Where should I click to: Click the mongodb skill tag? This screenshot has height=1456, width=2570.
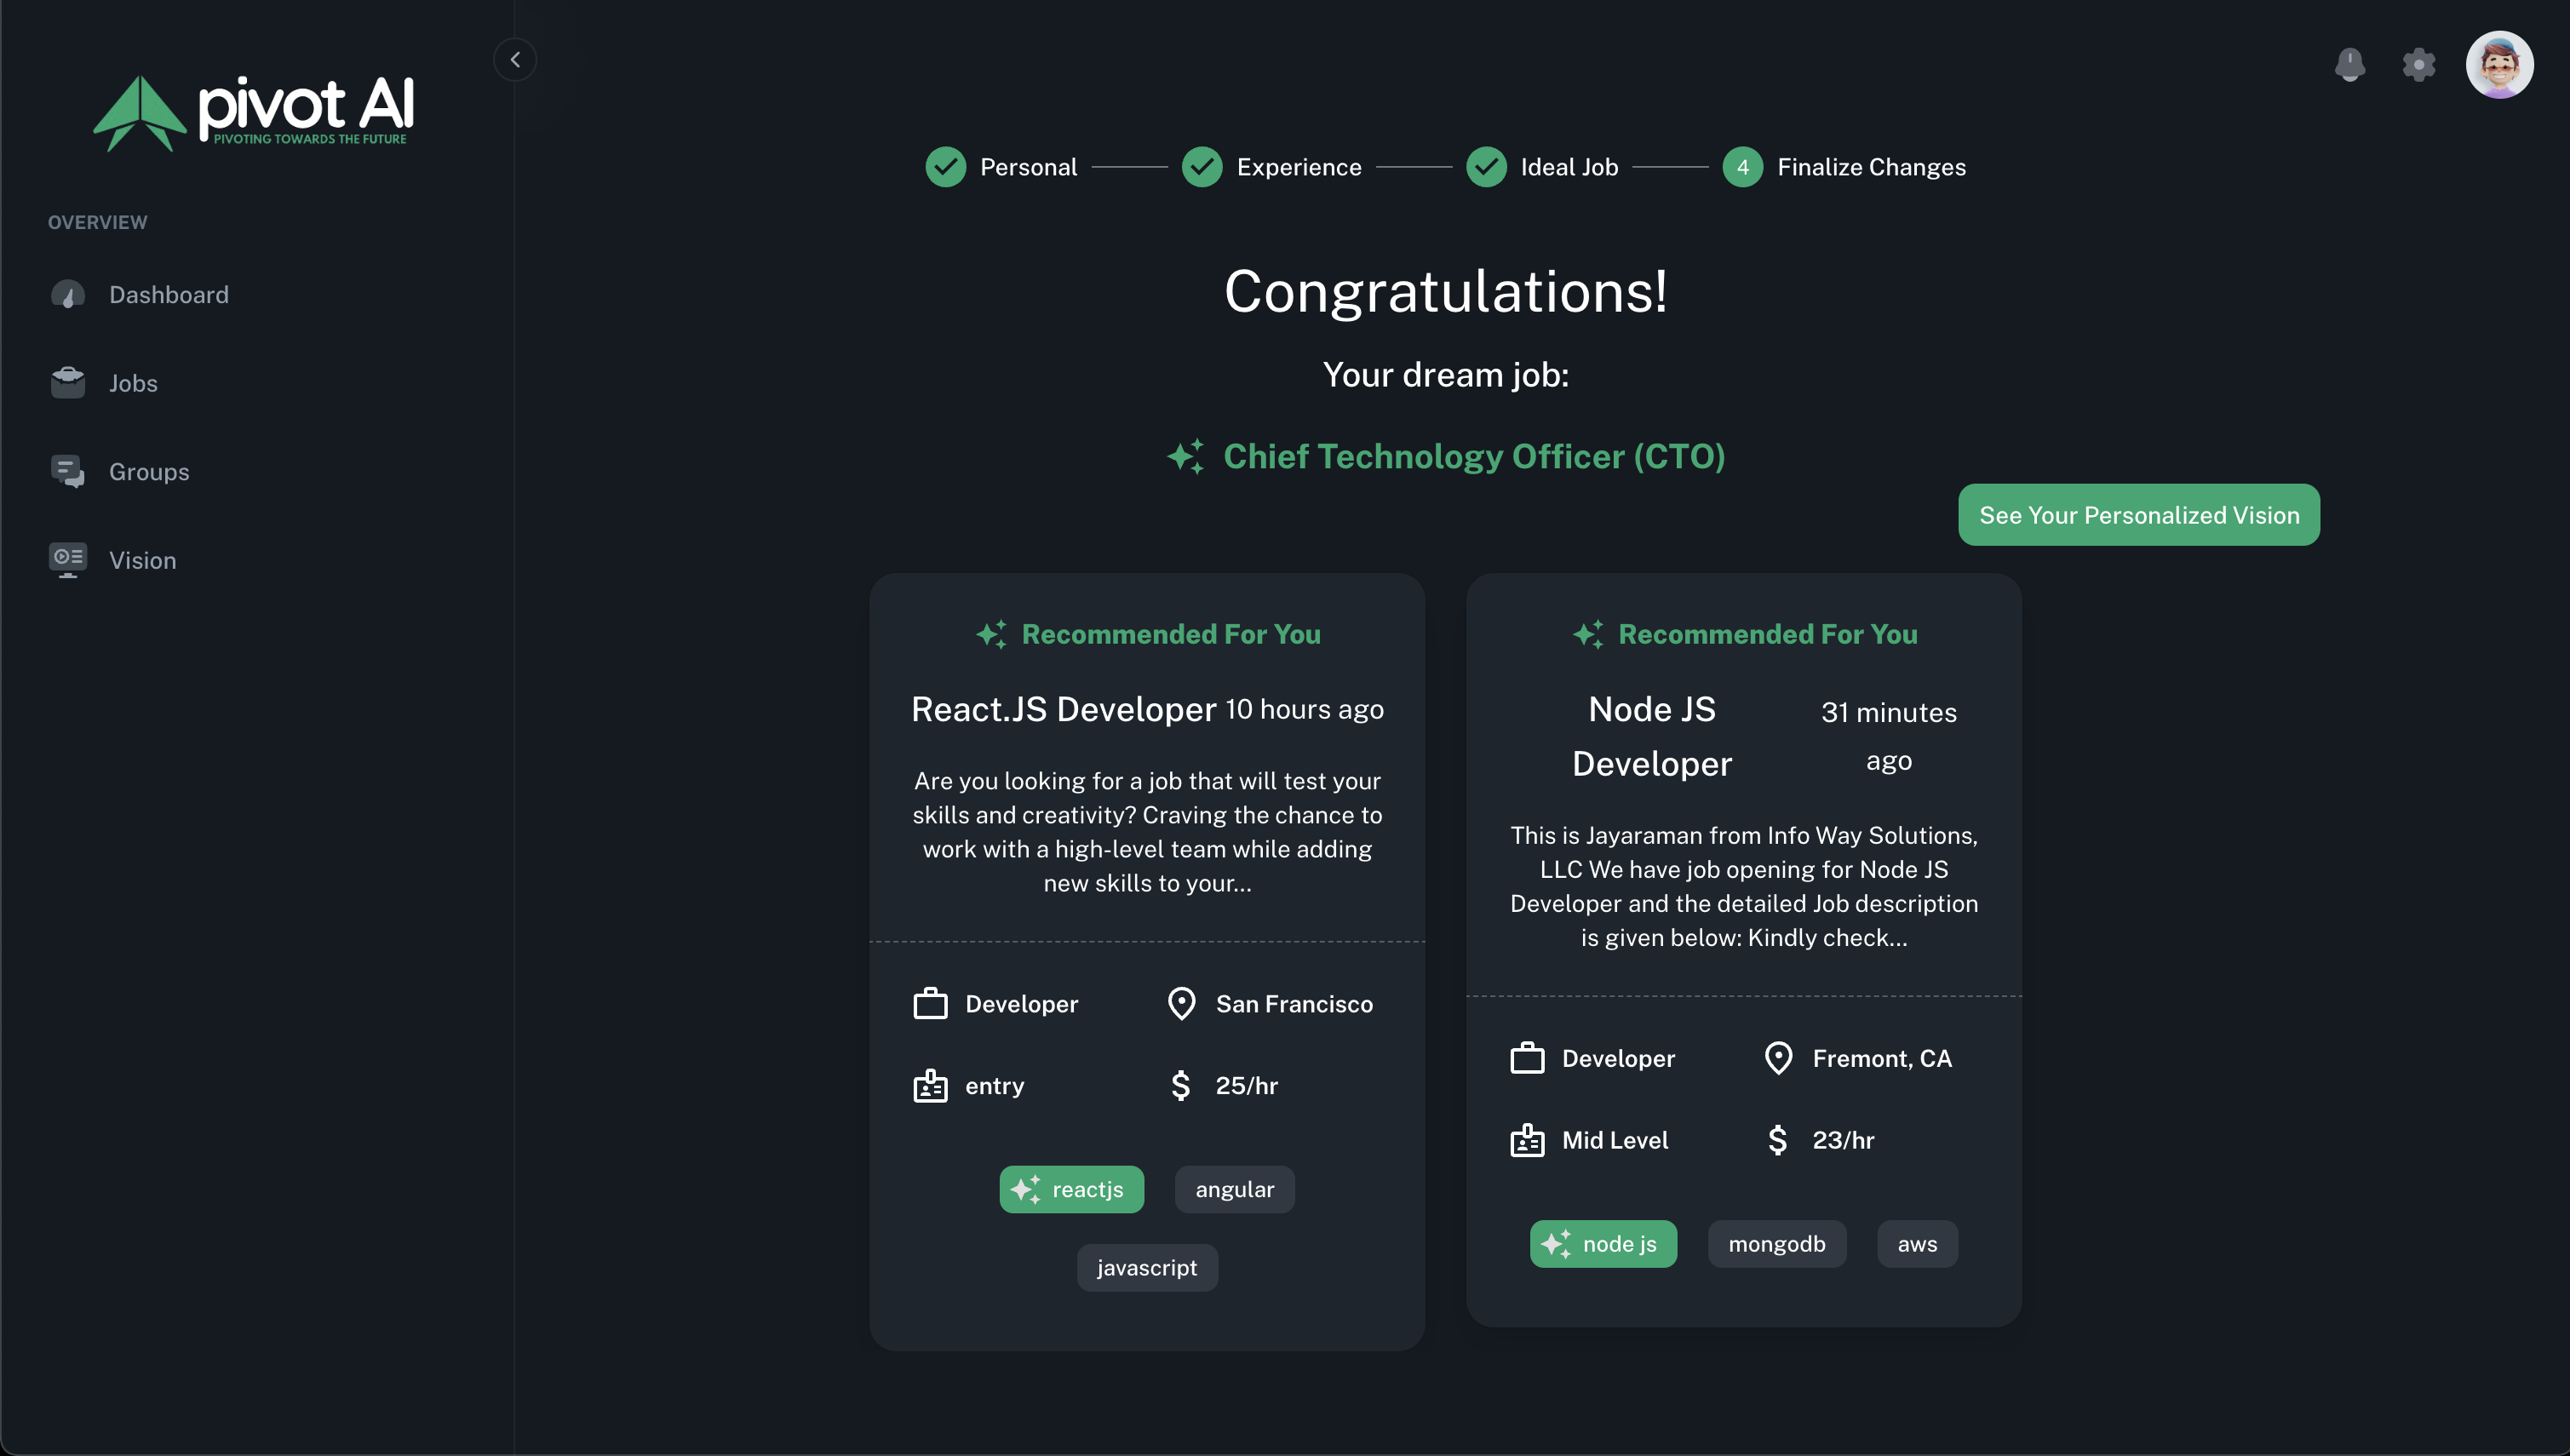1776,1244
